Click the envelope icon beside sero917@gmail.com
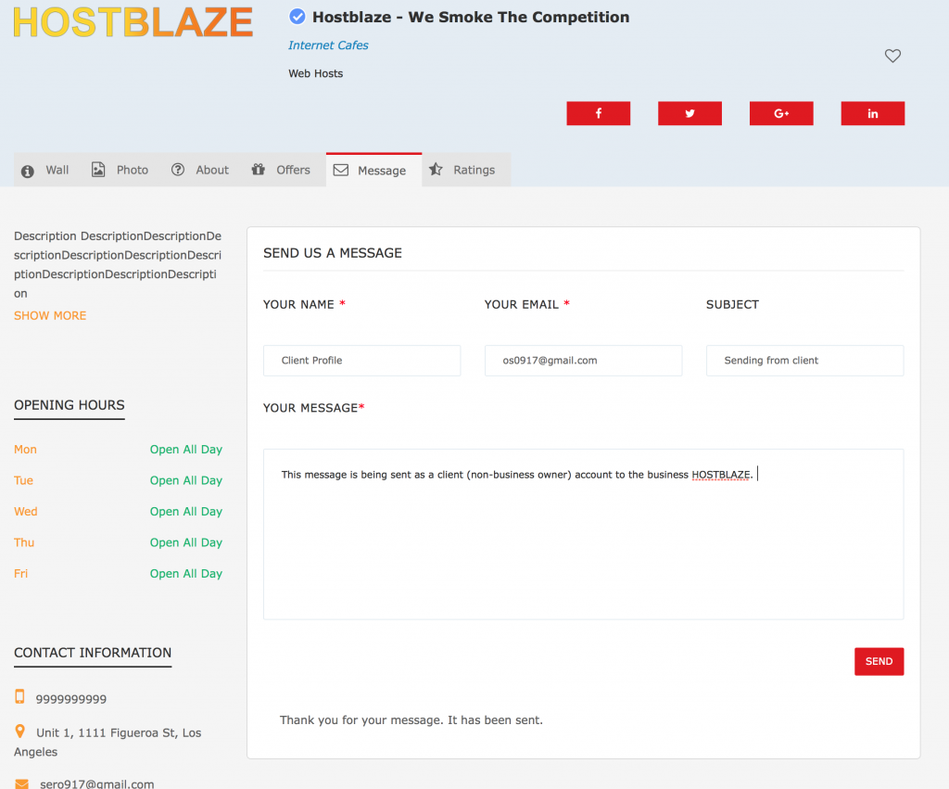 [19, 783]
